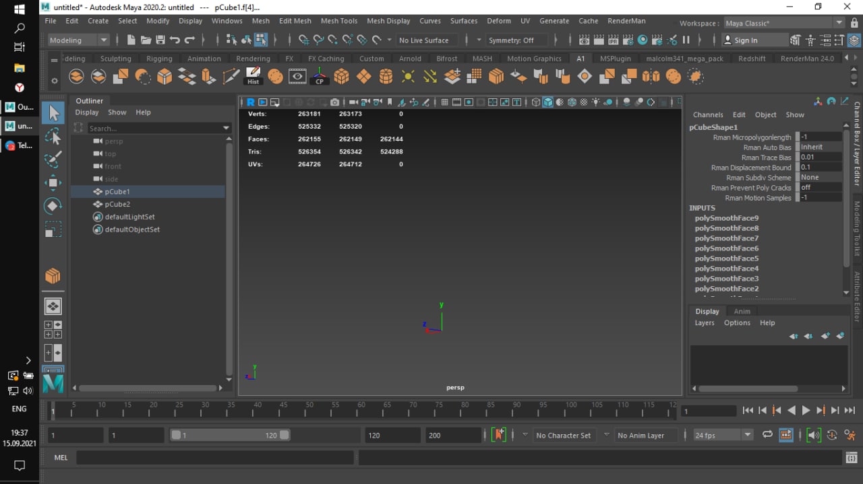Screen dimensions: 863x484
Task: Open Yandex browser from Windows taskbar
Action: click(20, 88)
